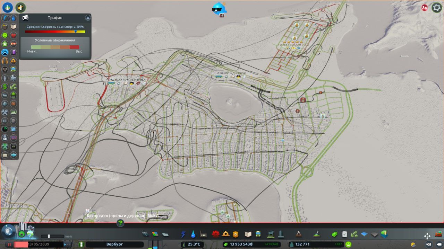Activate the Move It arrows tool
Viewport: 444px width, 249px height.
point(427,236)
